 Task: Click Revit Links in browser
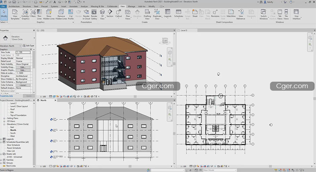click(x=11, y=166)
